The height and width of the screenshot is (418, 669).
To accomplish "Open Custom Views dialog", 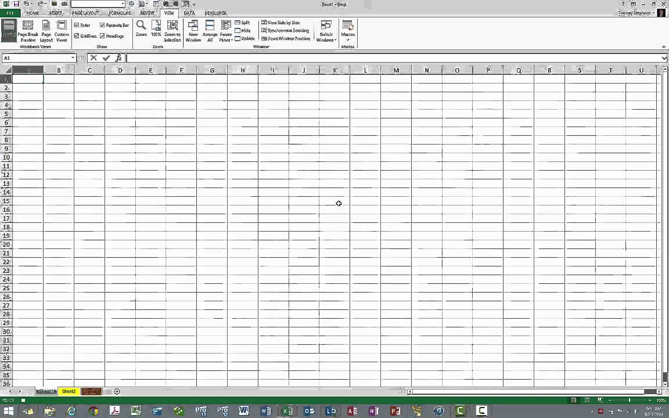I will click(x=62, y=31).
